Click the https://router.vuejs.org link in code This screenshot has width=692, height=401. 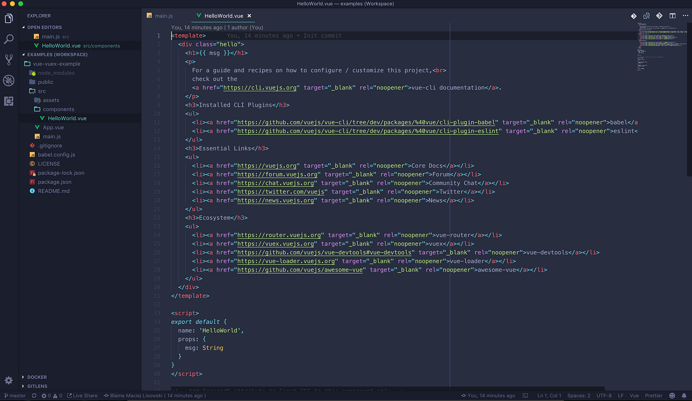pos(279,235)
